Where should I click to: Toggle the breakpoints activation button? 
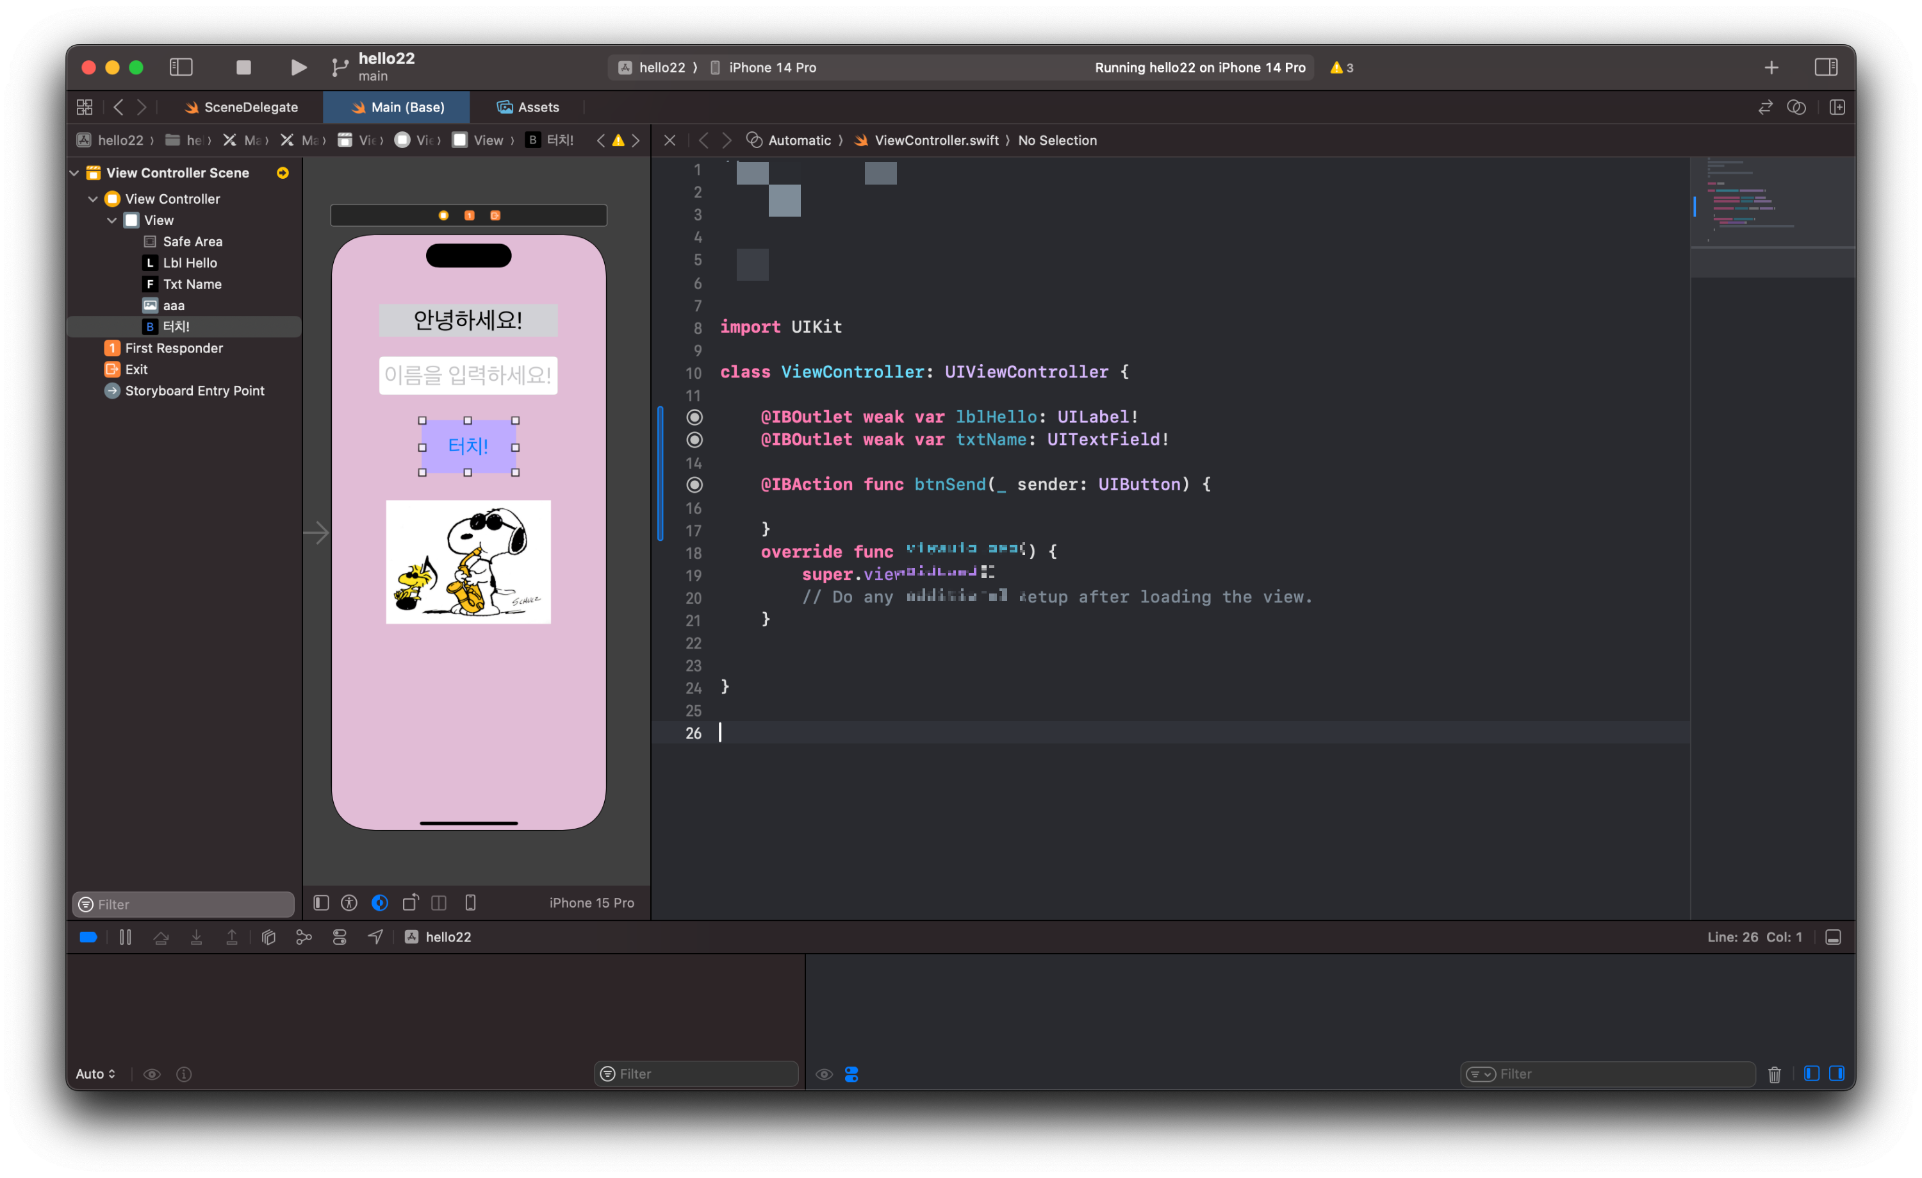point(88,937)
